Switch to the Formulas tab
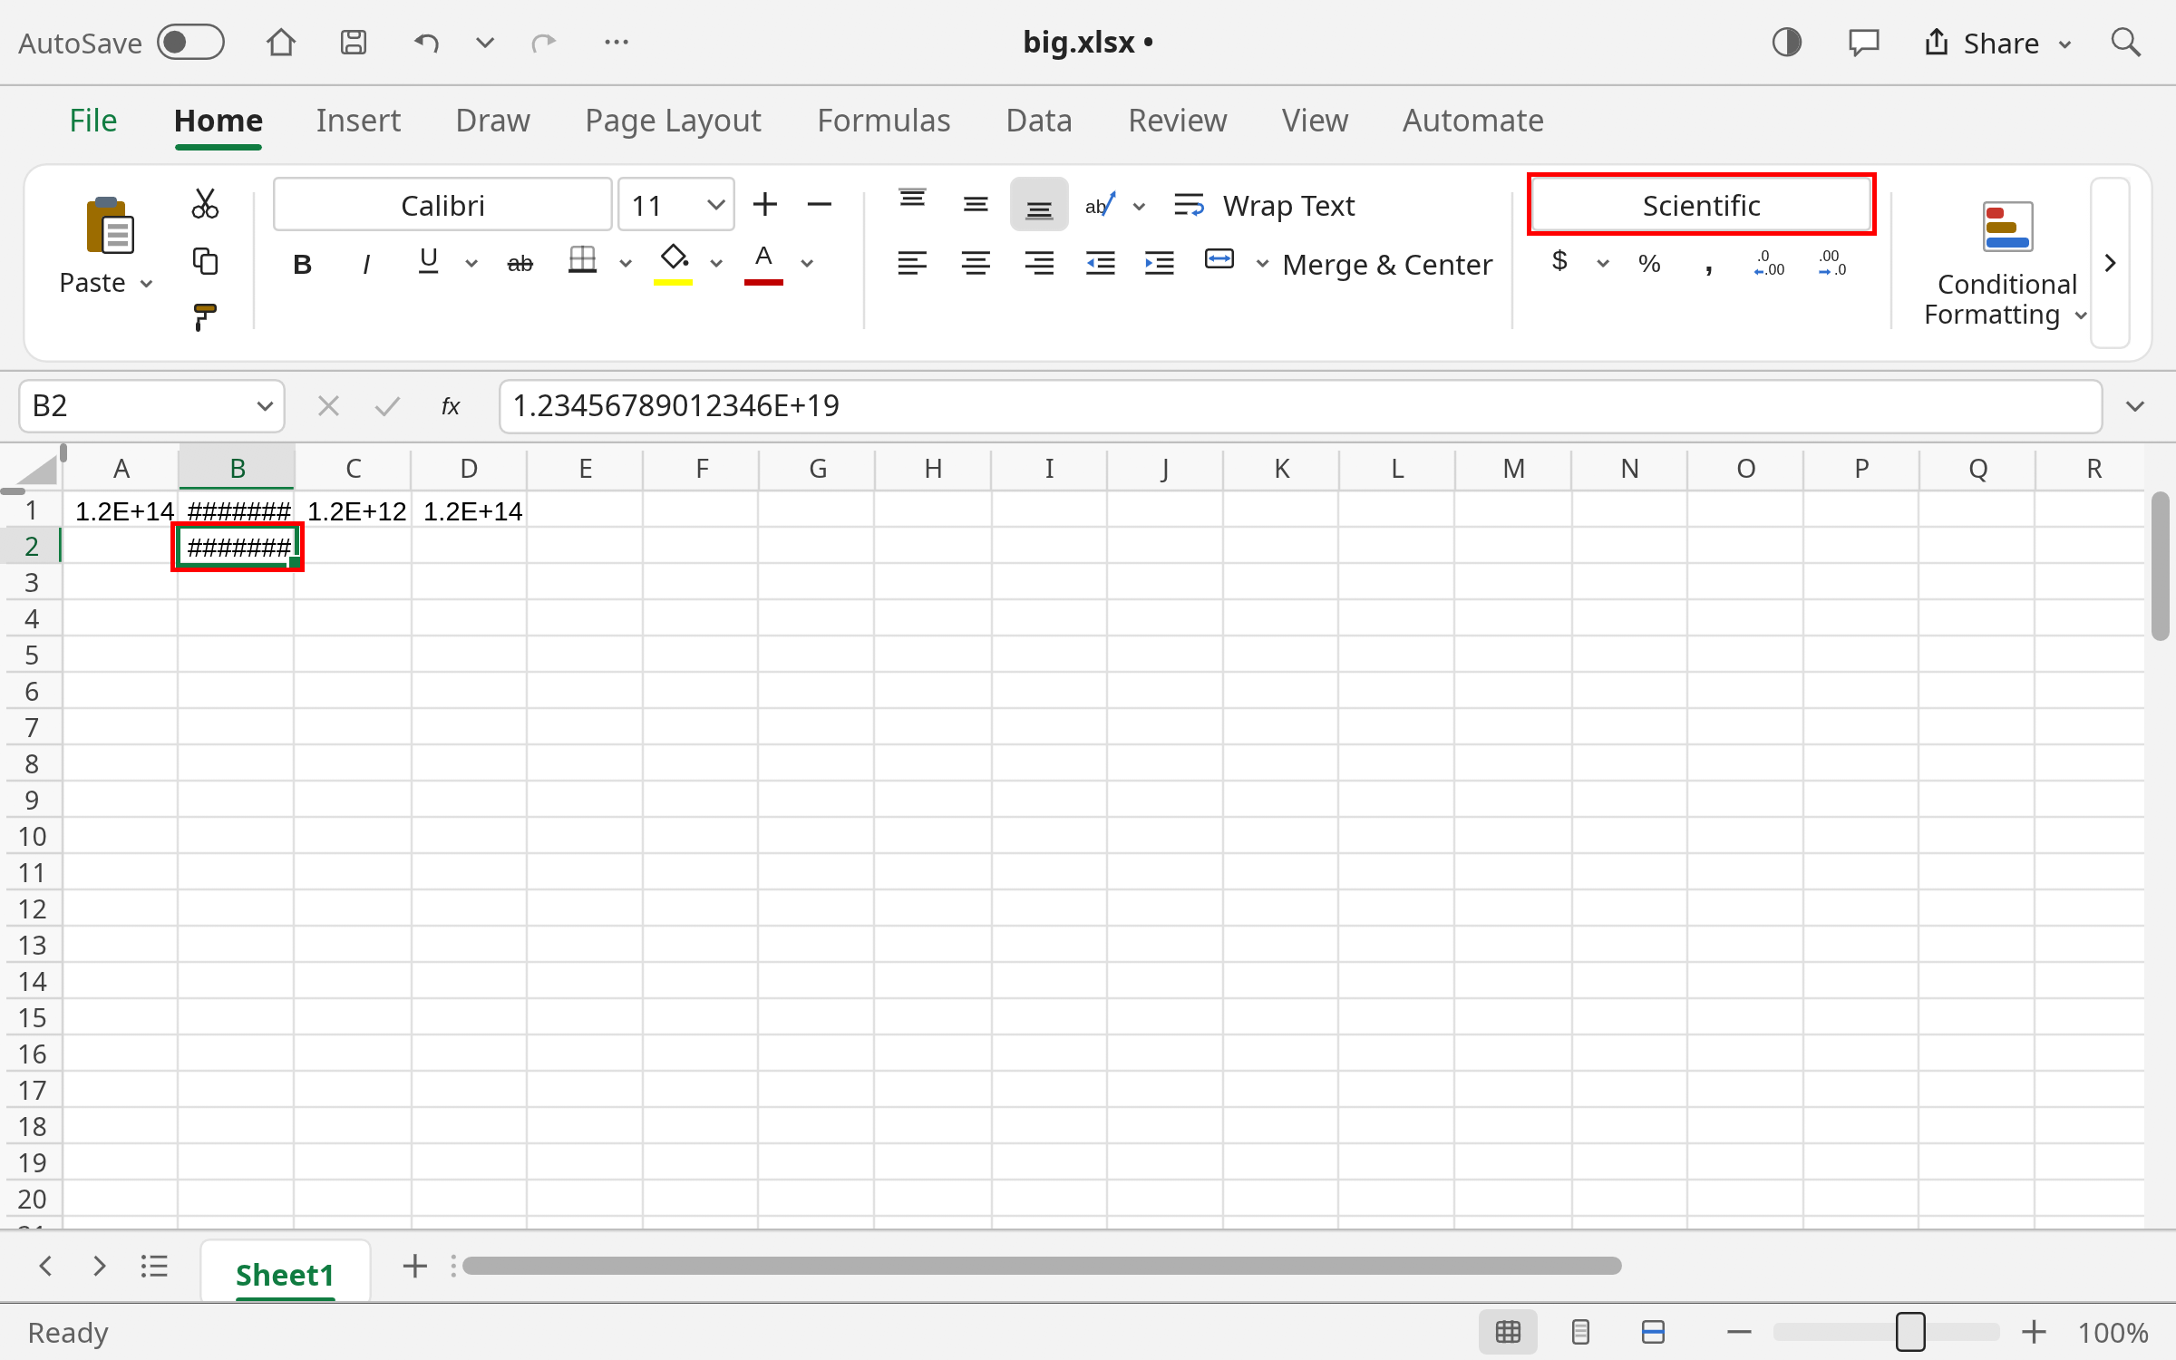Image resolution: width=2176 pixels, height=1360 pixels. pyautogui.click(x=884, y=121)
